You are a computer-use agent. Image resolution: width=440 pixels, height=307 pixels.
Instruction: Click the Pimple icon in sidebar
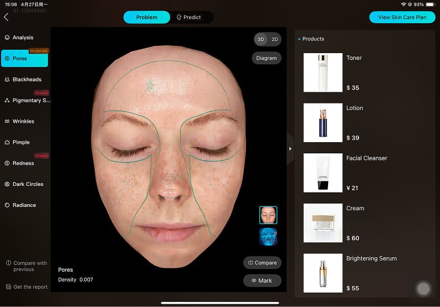click(7, 142)
